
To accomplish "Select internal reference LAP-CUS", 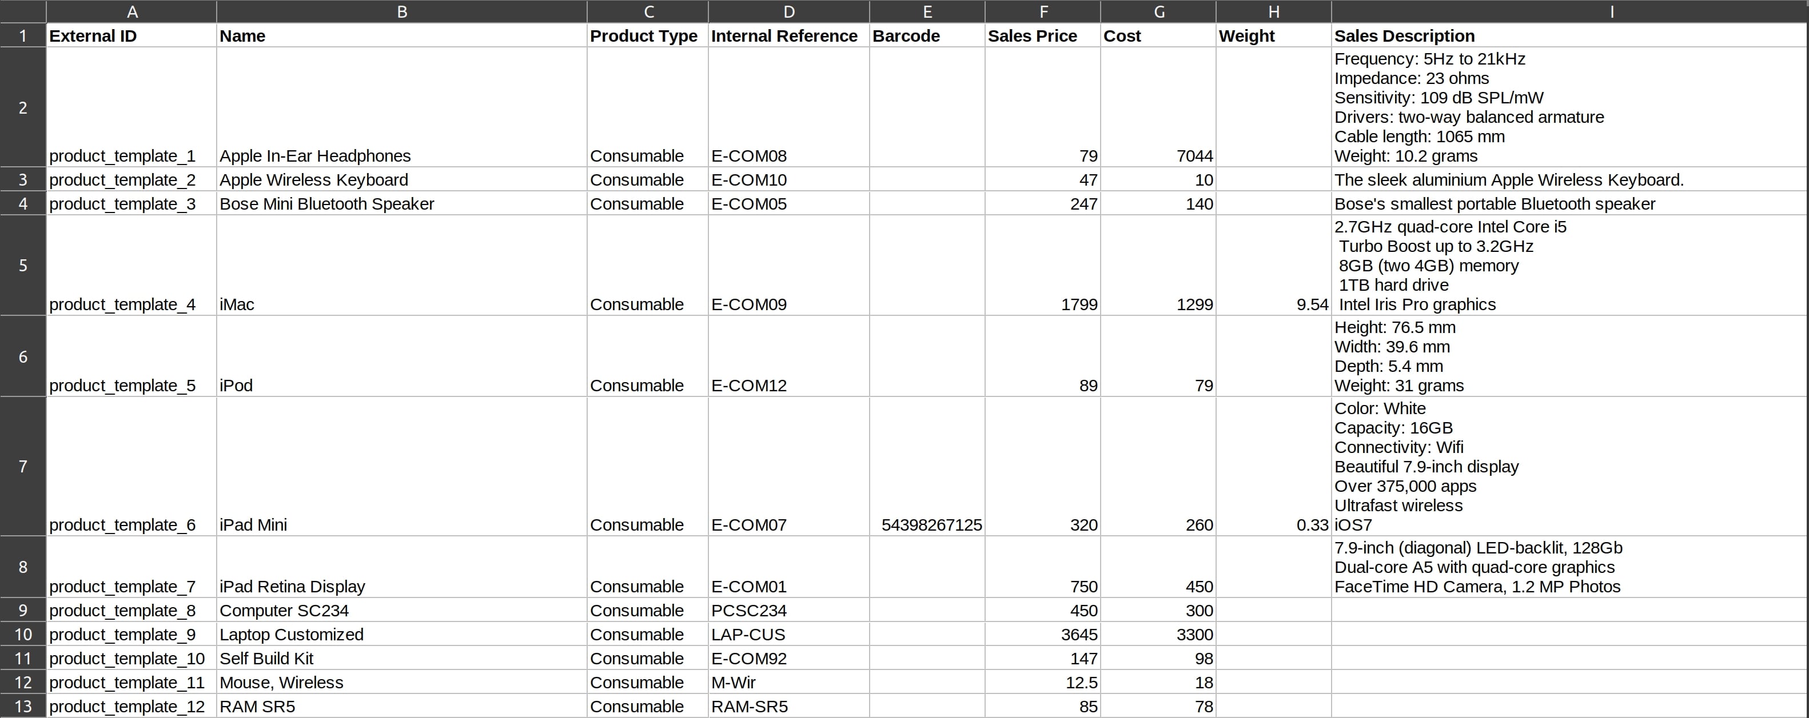I will tap(788, 634).
